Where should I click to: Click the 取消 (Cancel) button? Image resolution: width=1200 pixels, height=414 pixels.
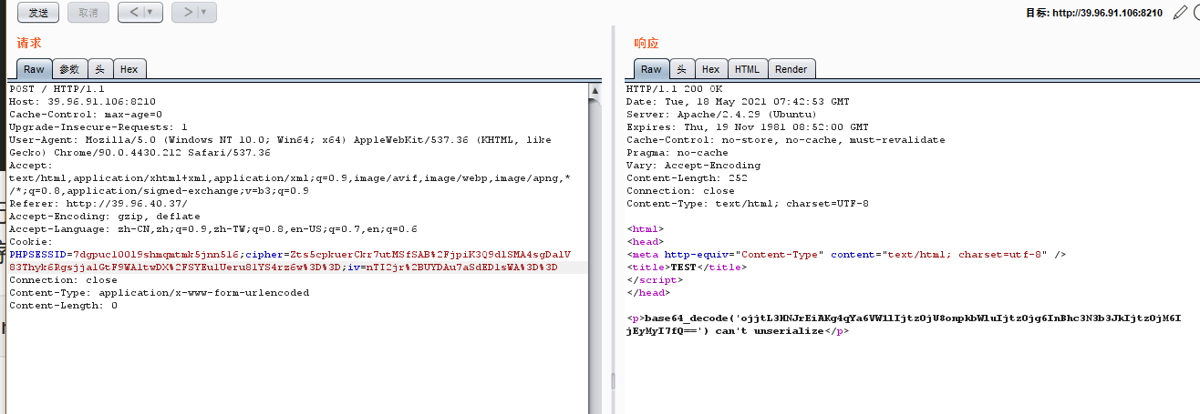click(88, 13)
